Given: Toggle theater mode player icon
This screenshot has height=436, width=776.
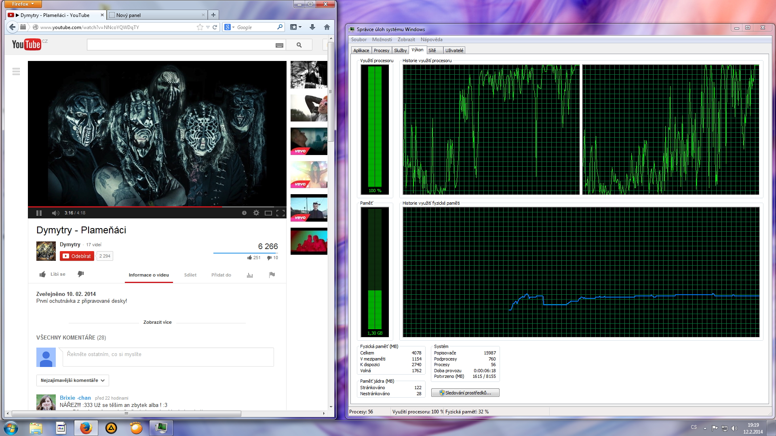Looking at the screenshot, I should (268, 213).
